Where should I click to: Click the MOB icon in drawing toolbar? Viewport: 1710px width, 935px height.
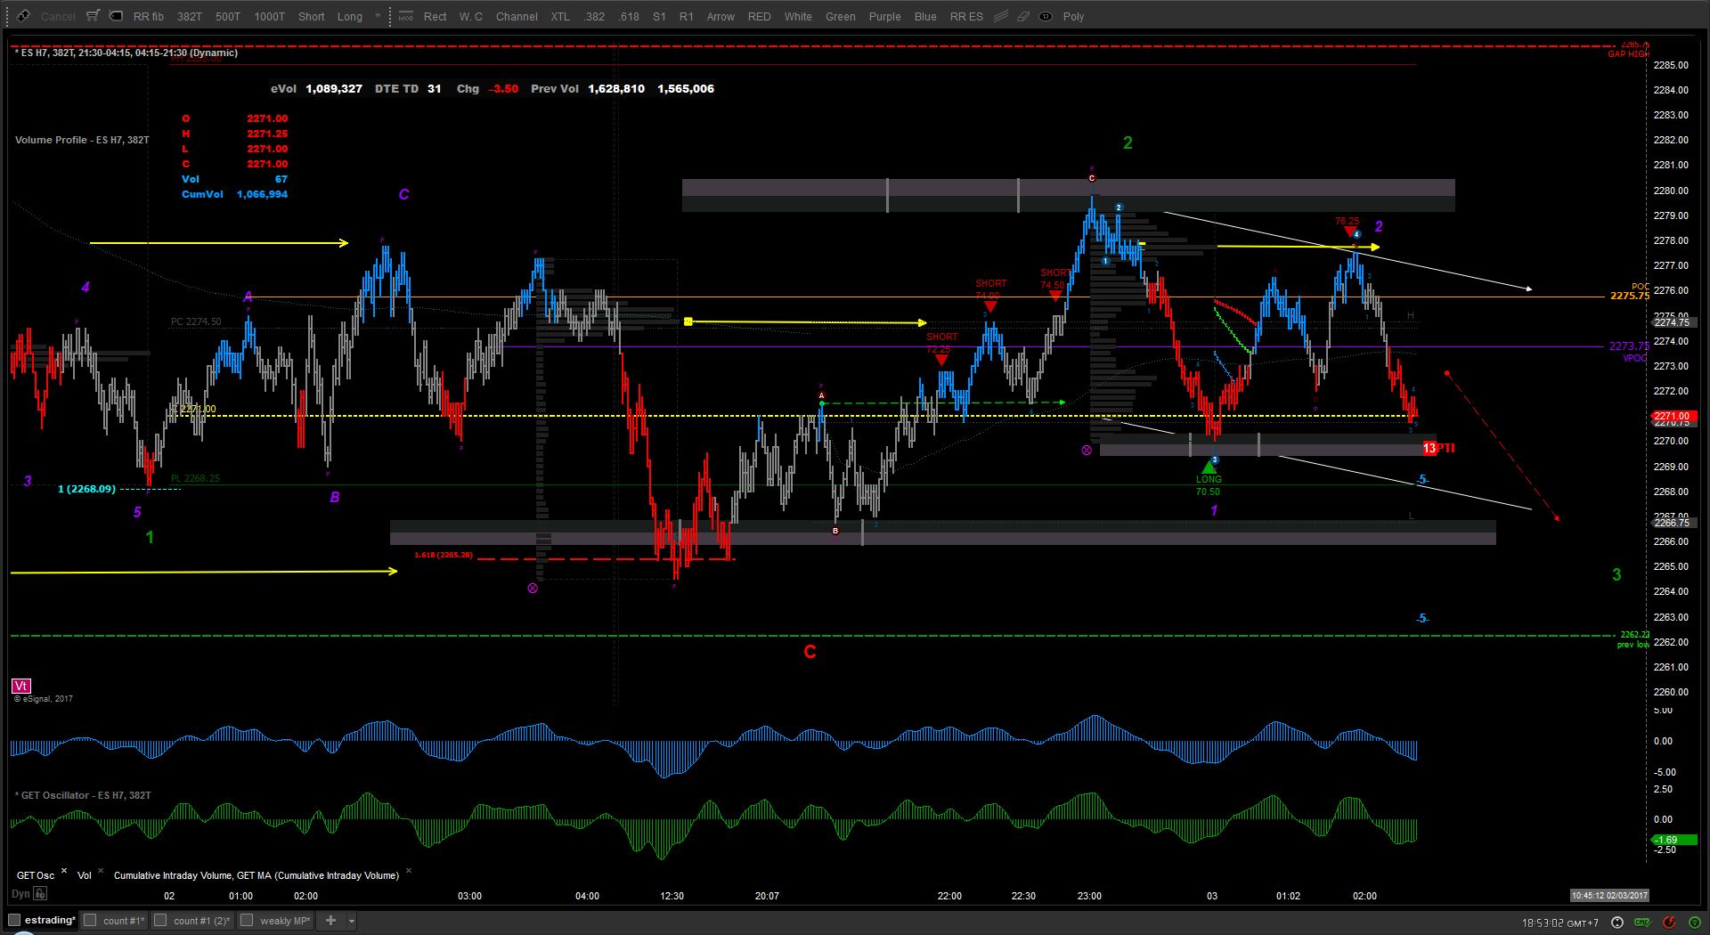coord(406,16)
